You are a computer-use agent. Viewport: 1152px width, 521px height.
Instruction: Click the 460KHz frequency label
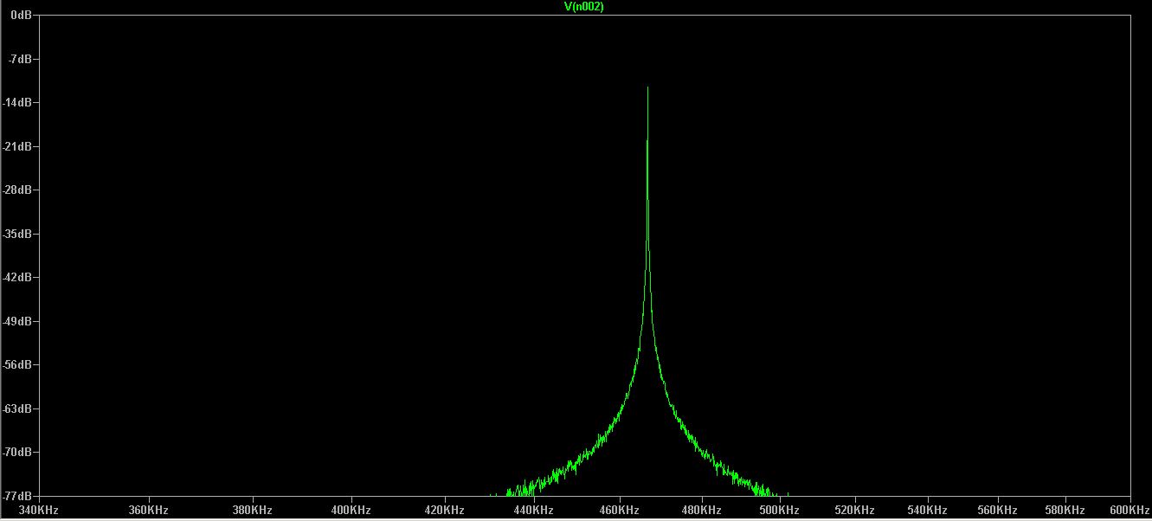[619, 511]
